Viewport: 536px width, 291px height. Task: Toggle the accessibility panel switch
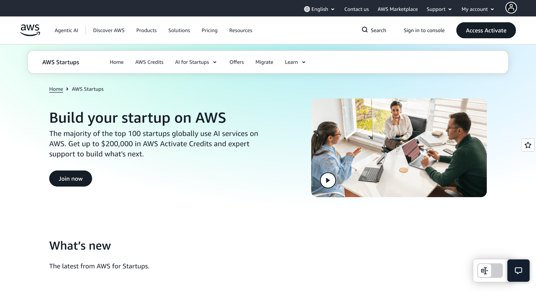[x=490, y=271]
